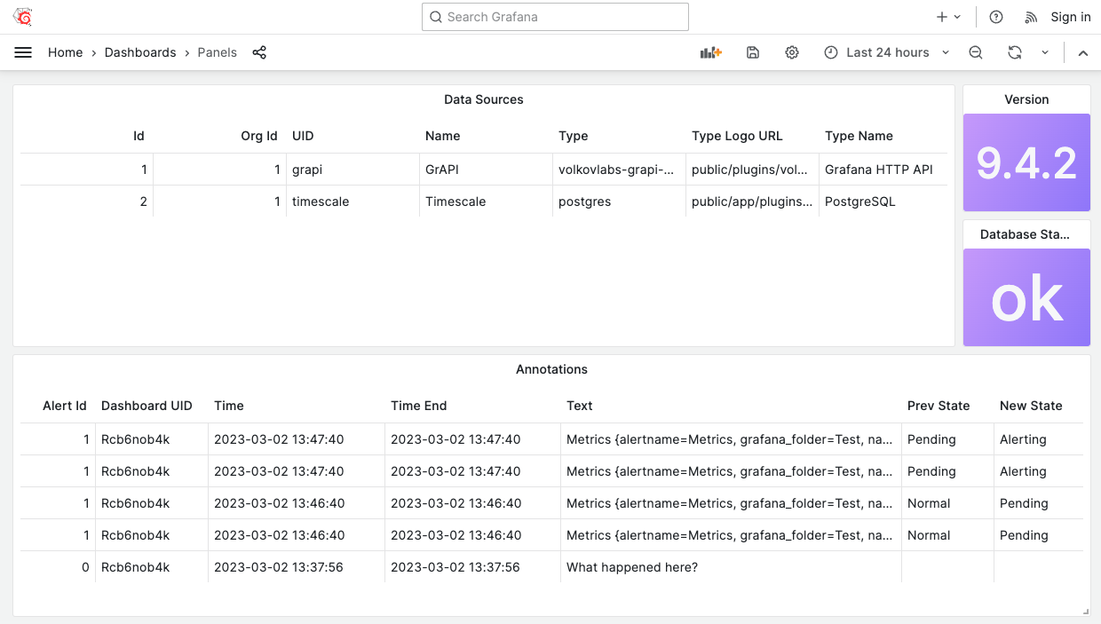Open the Data Sources panel title menu
Viewport: 1101px width, 624px height.
(x=484, y=99)
